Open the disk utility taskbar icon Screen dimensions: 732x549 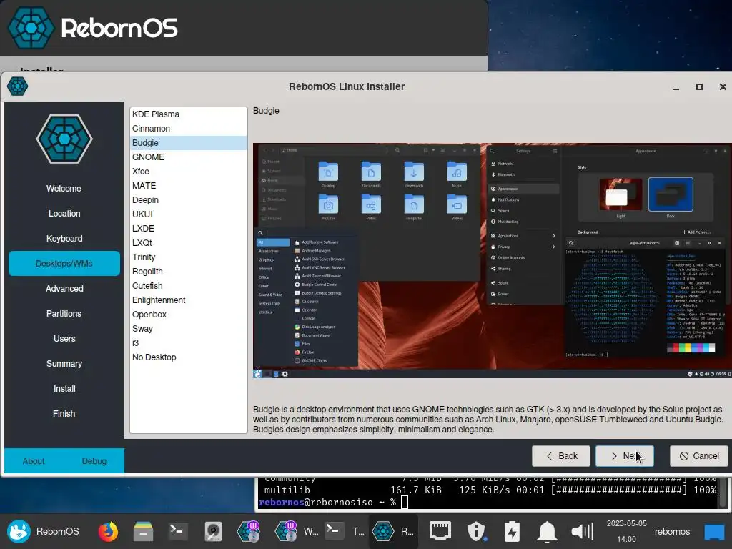[213, 531]
